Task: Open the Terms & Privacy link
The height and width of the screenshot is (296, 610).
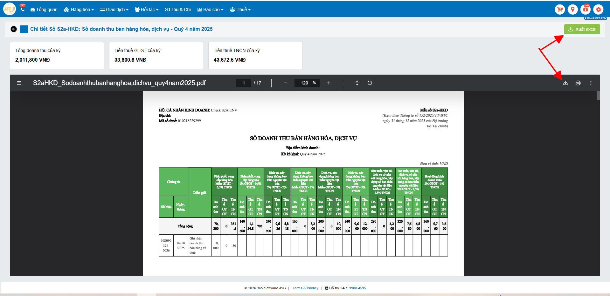Action: click(x=305, y=288)
